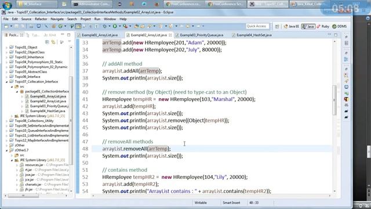Open the New Java Class dropdown arrow

pyautogui.click(x=65, y=26)
